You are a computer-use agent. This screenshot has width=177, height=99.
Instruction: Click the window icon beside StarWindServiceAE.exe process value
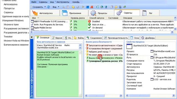coord(152,51)
